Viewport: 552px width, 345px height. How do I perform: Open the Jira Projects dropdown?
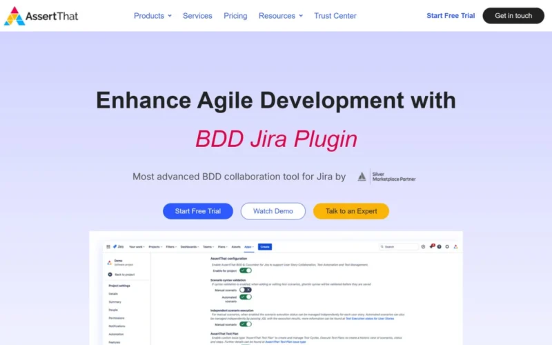coord(155,247)
